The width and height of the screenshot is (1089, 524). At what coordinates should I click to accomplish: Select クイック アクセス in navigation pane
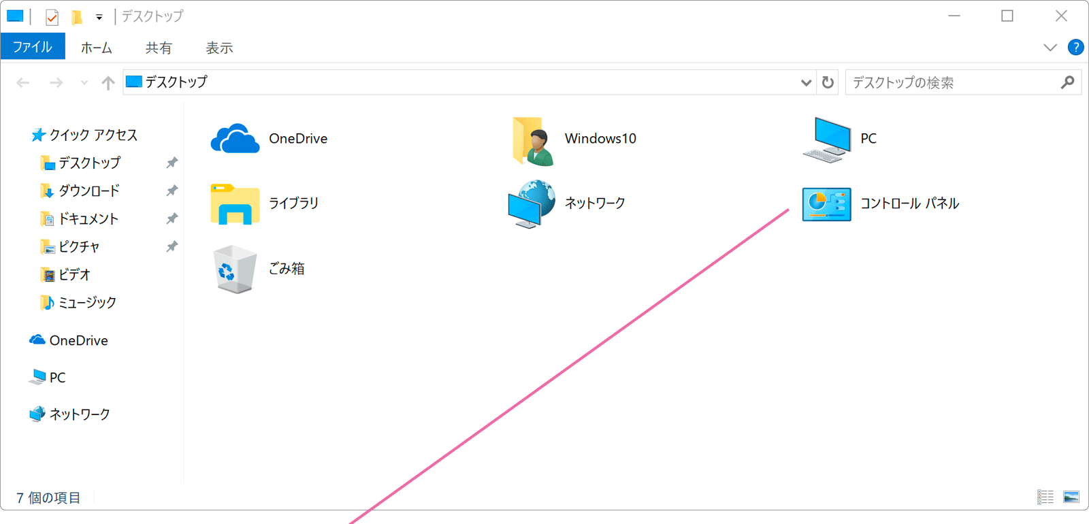pos(84,135)
